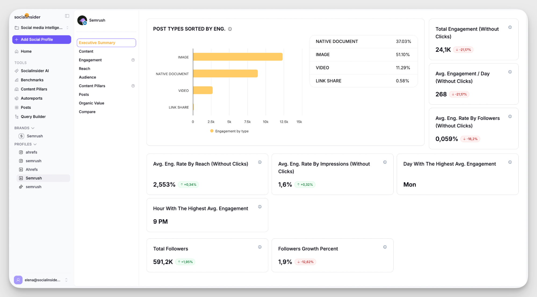Click the socialinsider logo
Viewport: 537px width, 297px height.
[27, 16]
